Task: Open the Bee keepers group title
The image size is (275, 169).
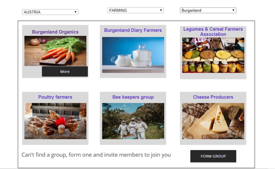Action: click(x=133, y=97)
